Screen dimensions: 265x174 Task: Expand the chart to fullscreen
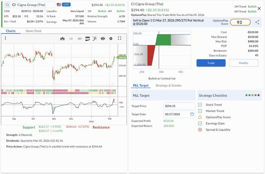point(119,38)
